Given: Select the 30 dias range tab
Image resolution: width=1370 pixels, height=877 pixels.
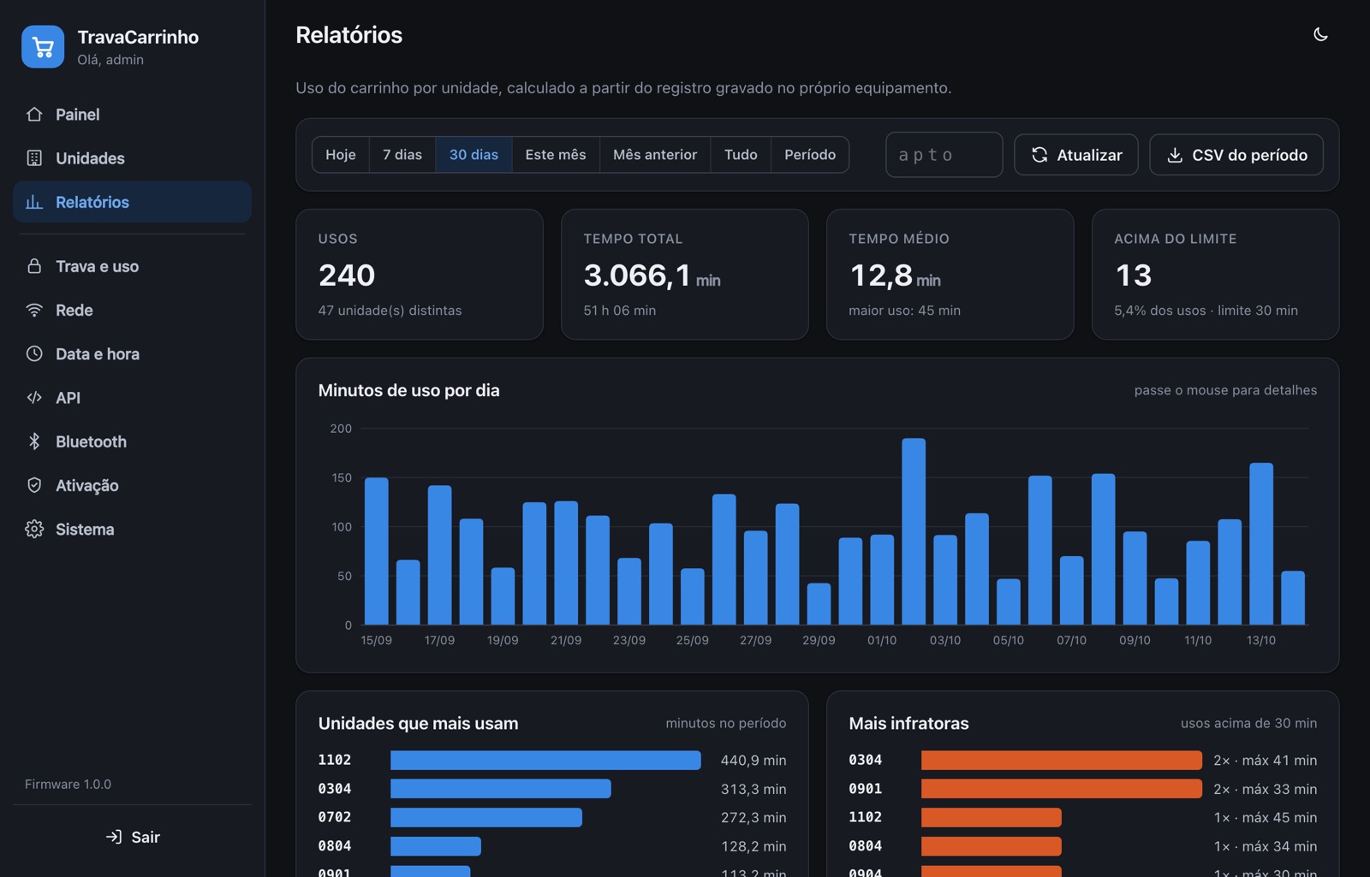Looking at the screenshot, I should (474, 155).
